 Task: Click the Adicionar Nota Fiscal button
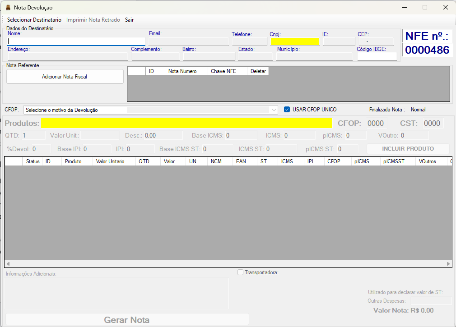pos(65,77)
